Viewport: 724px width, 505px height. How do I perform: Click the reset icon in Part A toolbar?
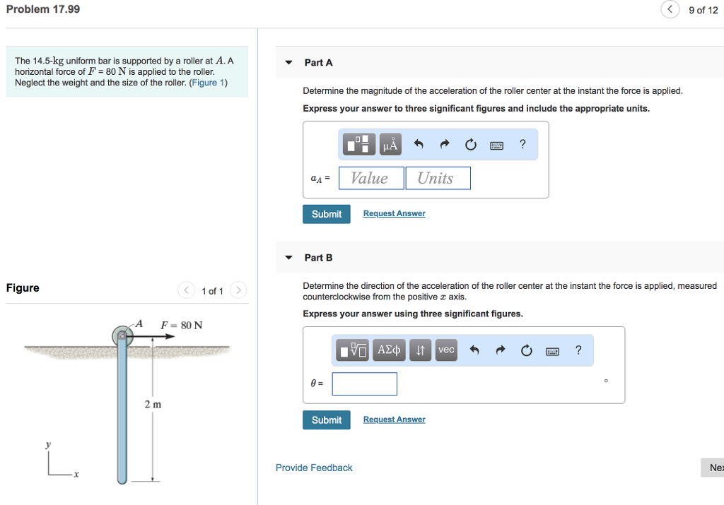coord(470,144)
